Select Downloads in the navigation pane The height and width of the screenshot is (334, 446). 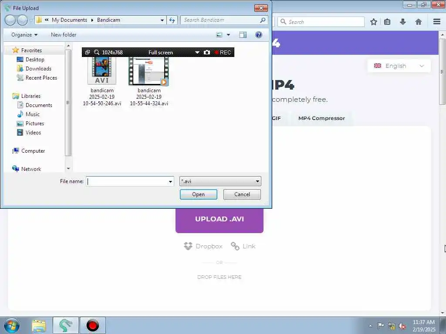[x=38, y=68]
